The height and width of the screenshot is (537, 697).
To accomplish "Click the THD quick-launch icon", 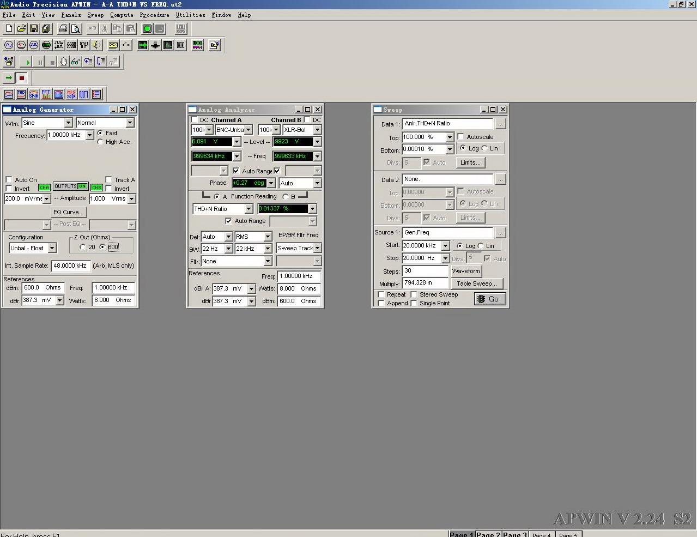I will click(x=21, y=94).
